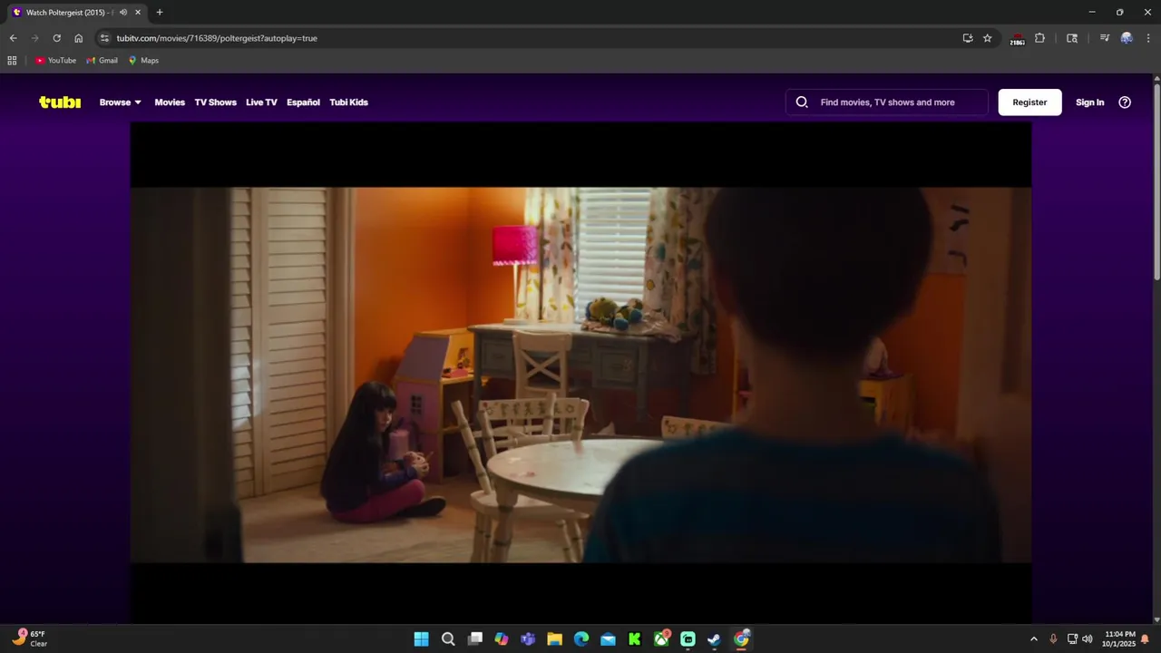This screenshot has height=653, width=1161.
Task: Click the search magnifier icon on Tubi
Action: click(802, 102)
